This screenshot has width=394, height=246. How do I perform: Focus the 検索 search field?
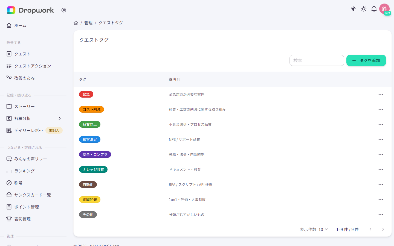317,60
